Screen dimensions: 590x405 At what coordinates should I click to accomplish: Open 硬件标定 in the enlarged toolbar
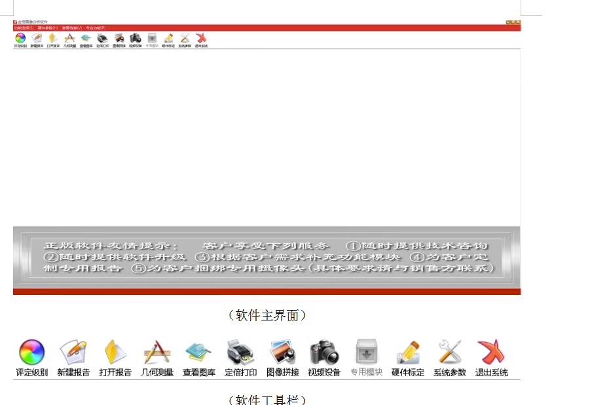pos(408,353)
